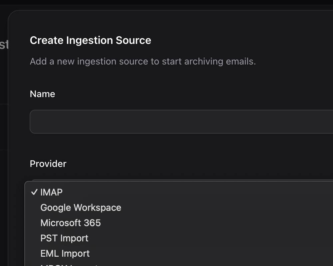Select Microsoft 365 as provider

coord(71,223)
